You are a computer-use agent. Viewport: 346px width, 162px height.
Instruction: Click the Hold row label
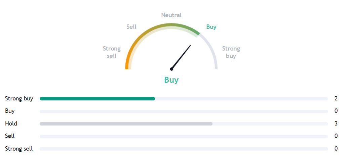(11, 124)
